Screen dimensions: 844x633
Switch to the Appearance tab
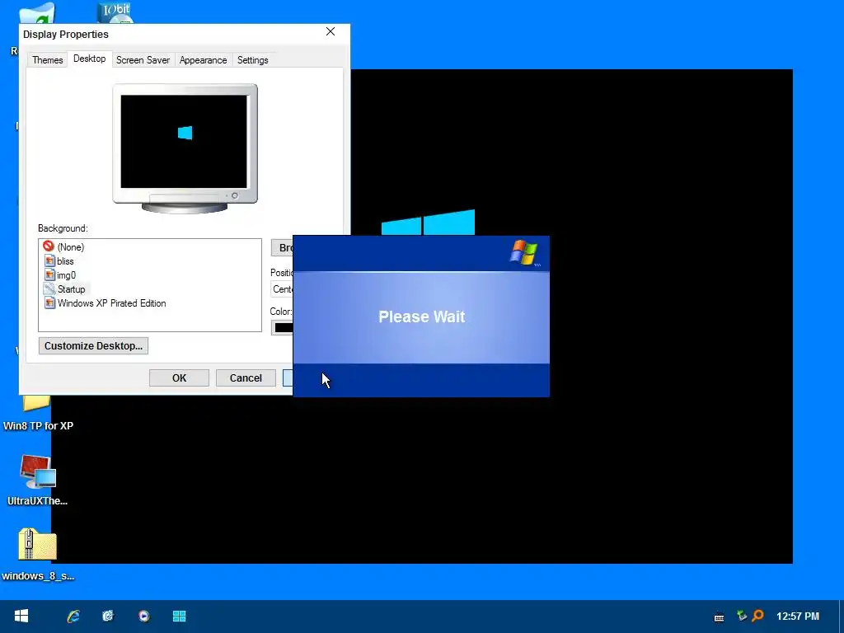coord(203,60)
